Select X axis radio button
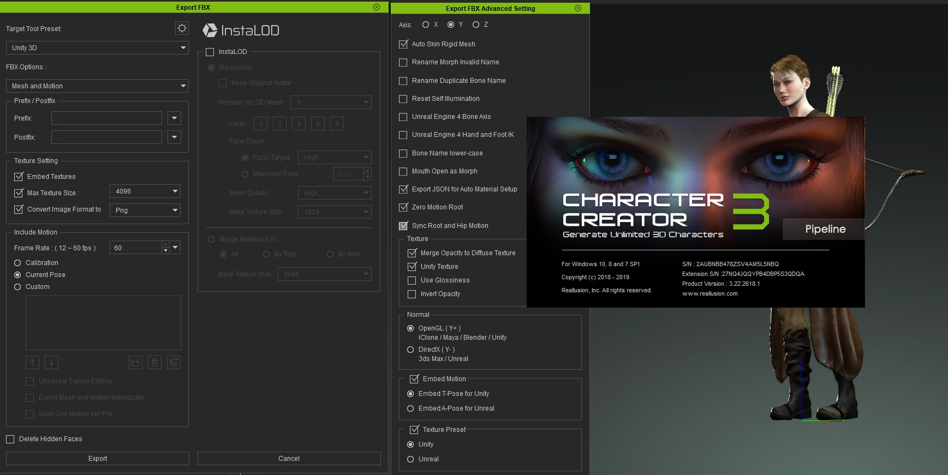948x475 pixels. coord(426,25)
